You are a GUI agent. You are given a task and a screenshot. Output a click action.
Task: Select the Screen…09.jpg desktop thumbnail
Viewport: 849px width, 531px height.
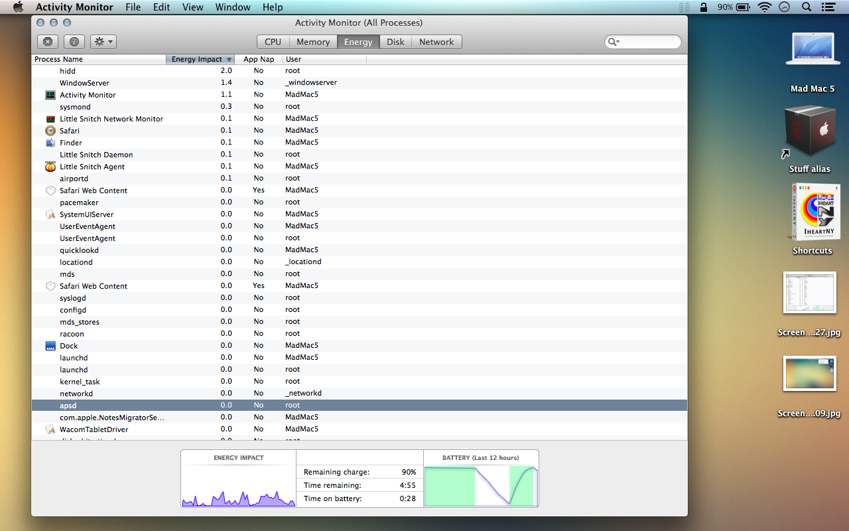pyautogui.click(x=809, y=373)
